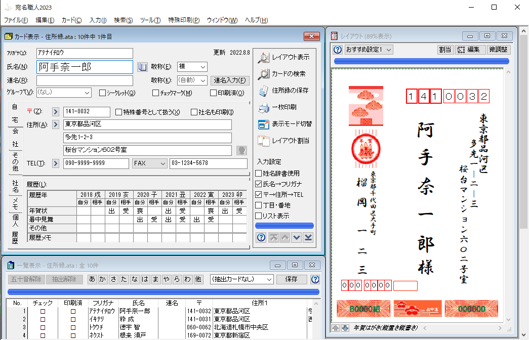Open help icon in list view window
Image resolution: width=529 pixels, height=340 pixels.
pyautogui.click(x=315, y=279)
